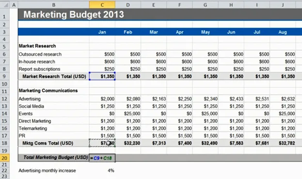Select Mar Mktg Coms Total $7,313
302x179 pixels.
coord(154,143)
